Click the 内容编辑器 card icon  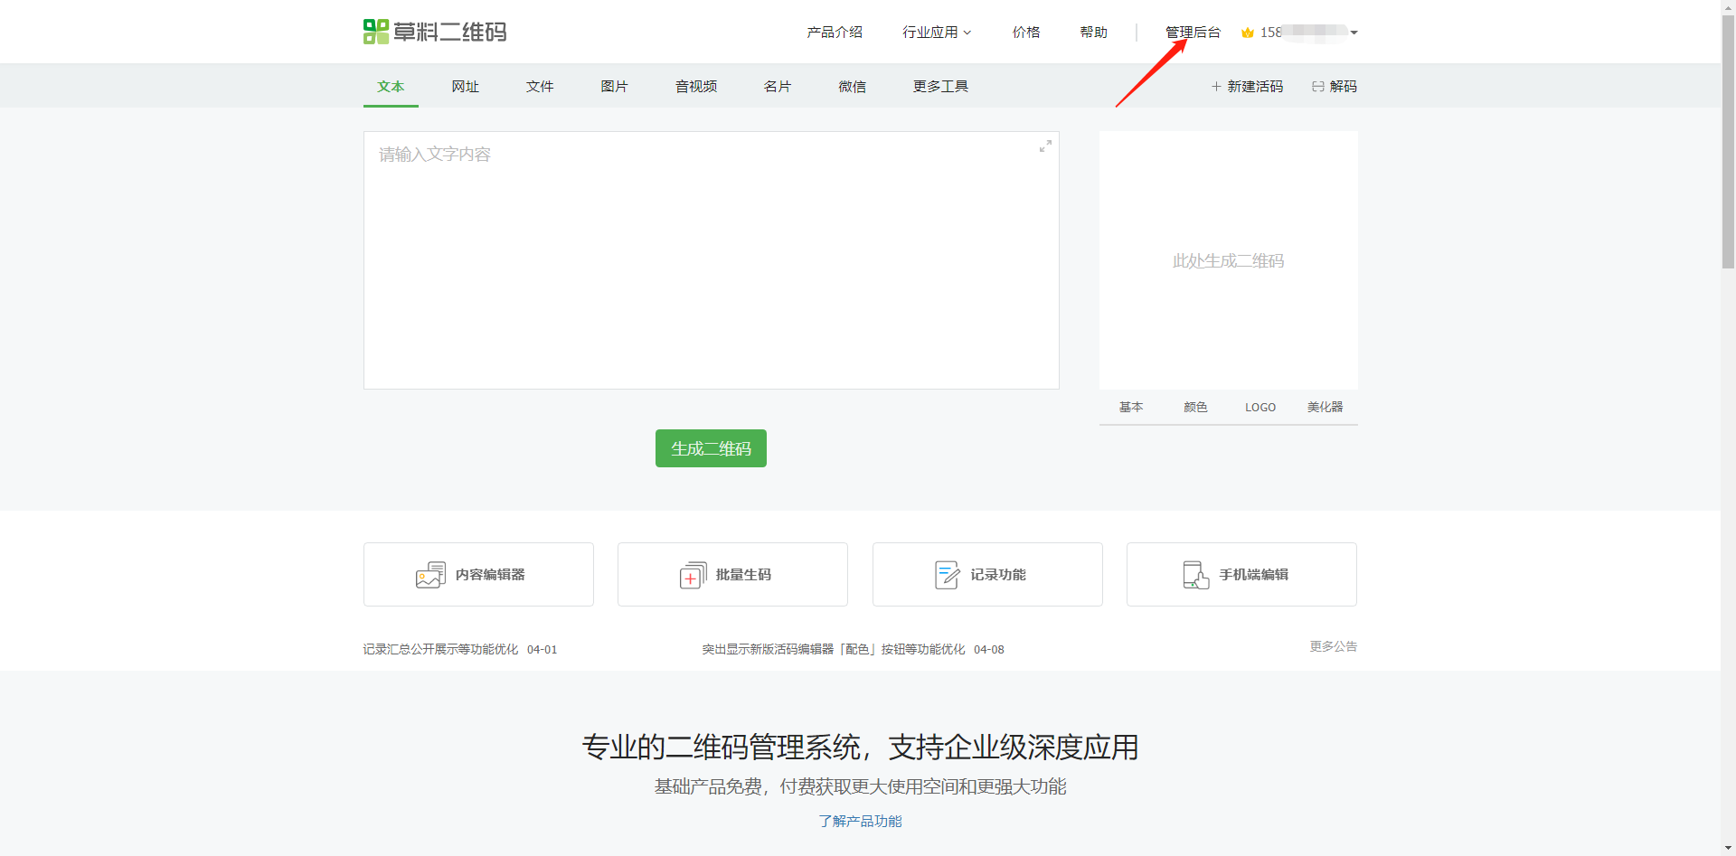point(430,575)
